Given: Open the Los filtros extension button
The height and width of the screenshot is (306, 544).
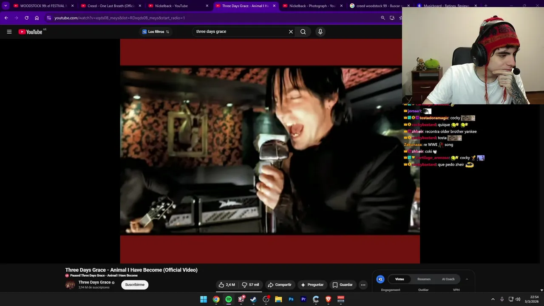Looking at the screenshot, I should [x=156, y=31].
